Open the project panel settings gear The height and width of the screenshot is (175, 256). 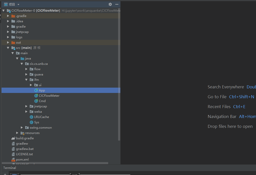(110, 4)
